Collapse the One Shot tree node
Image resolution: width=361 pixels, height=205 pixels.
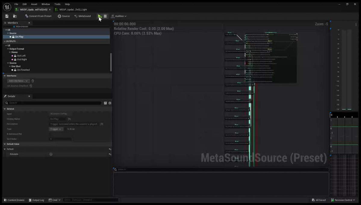(x=10, y=66)
